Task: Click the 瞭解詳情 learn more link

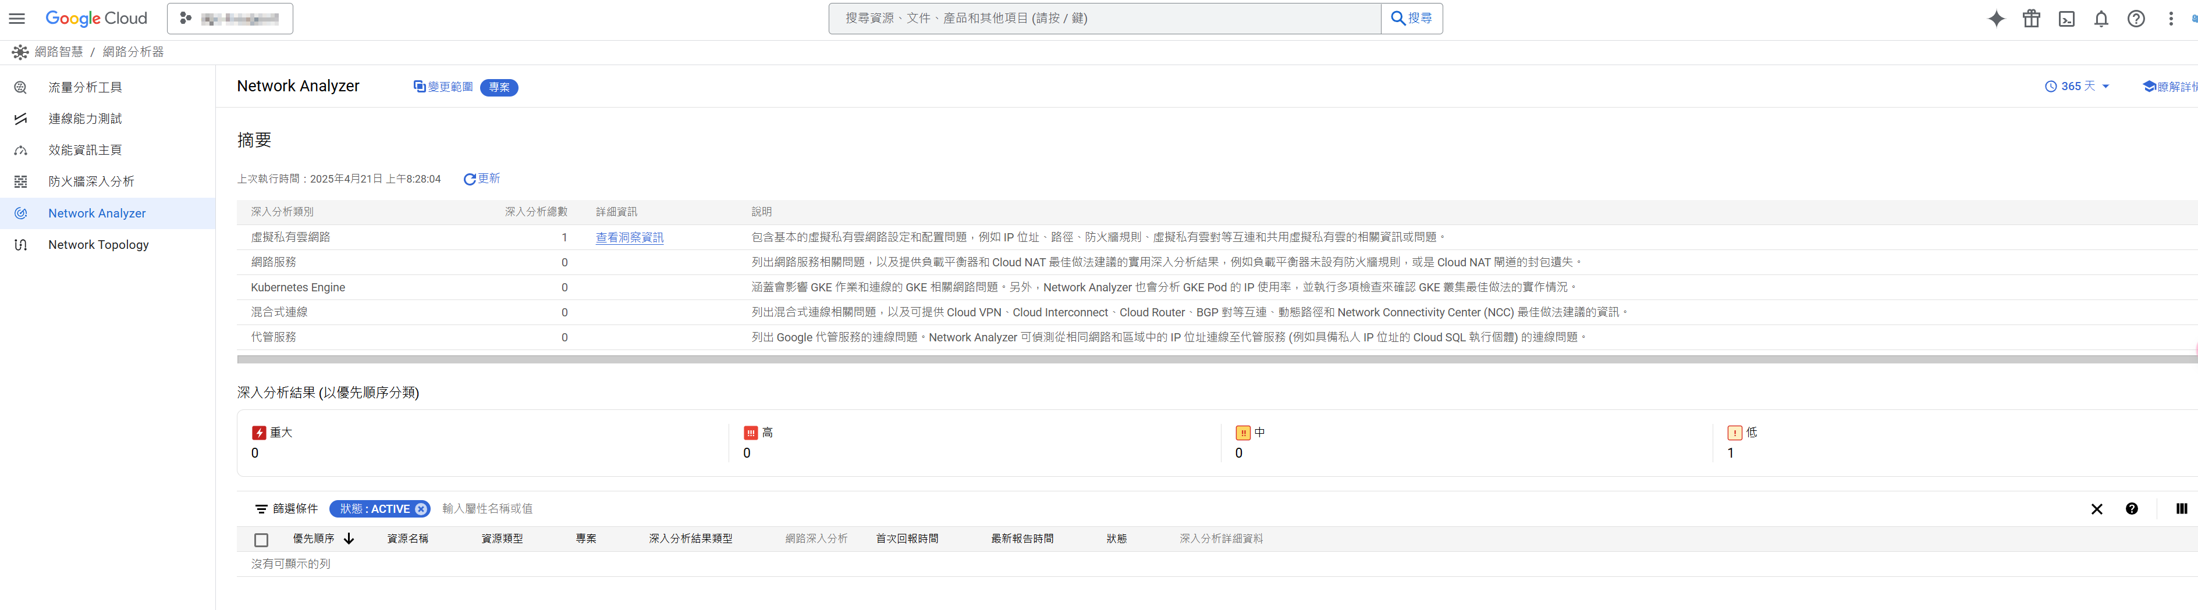Action: (x=2170, y=86)
